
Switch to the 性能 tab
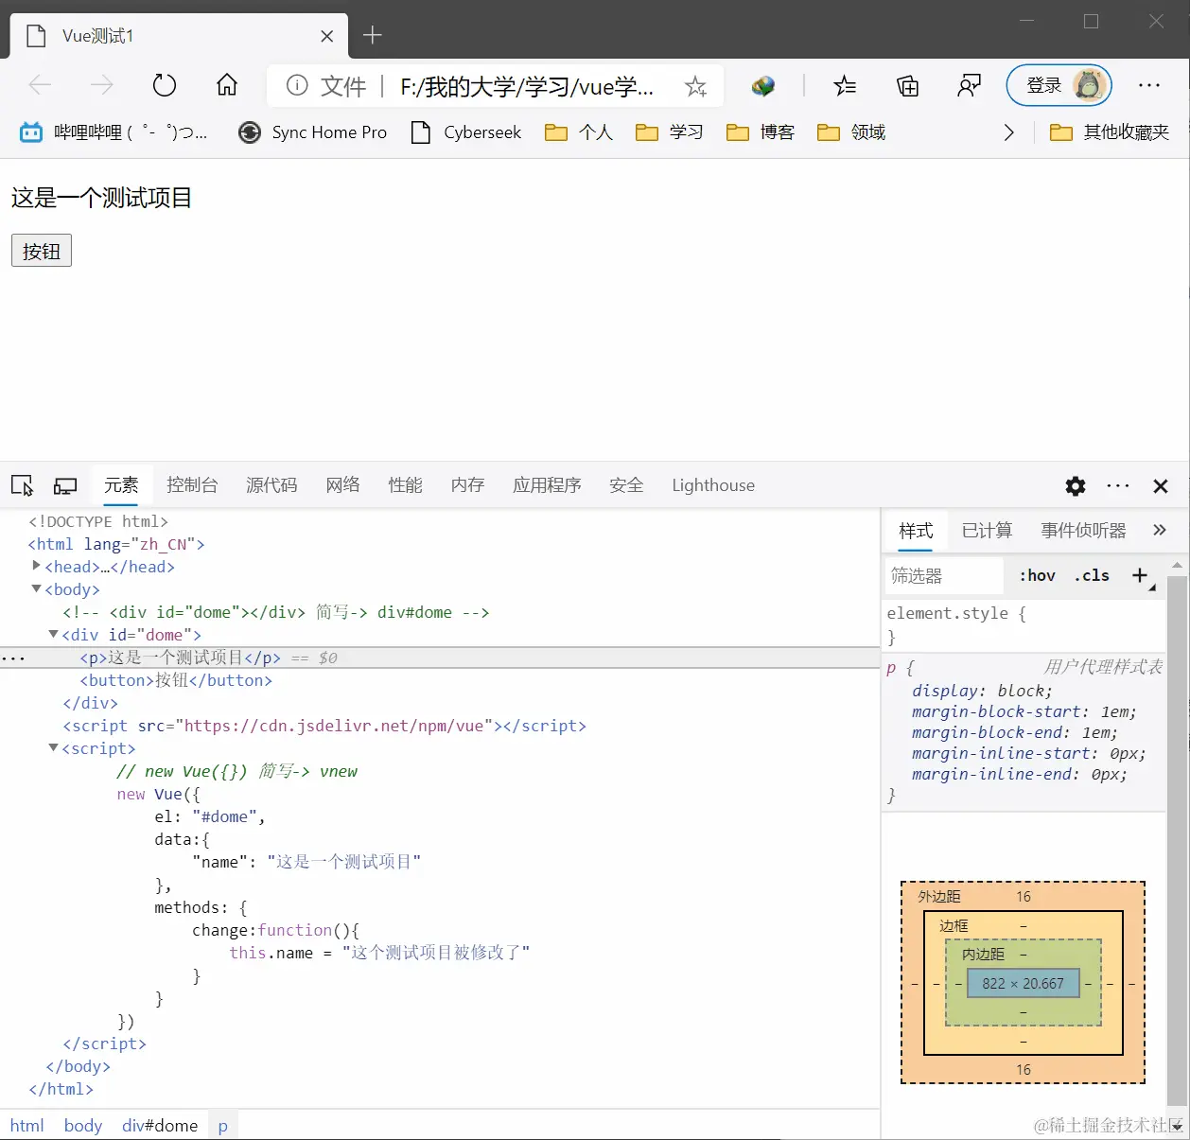405,485
